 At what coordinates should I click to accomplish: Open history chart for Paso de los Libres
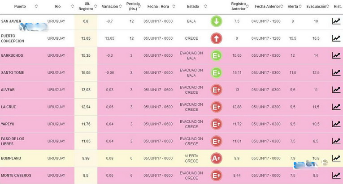[x=336, y=141]
